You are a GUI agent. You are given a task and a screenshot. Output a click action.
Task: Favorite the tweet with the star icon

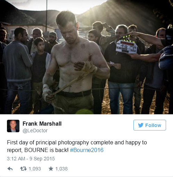(x=51, y=169)
